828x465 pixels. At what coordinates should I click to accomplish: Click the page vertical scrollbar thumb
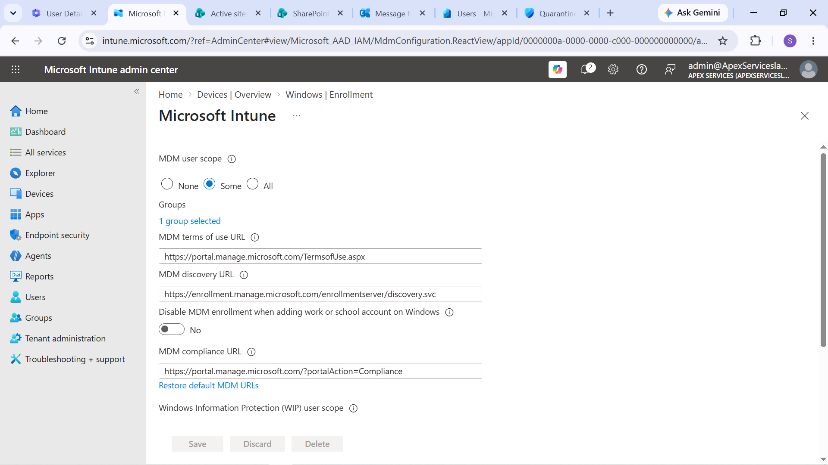point(823,250)
